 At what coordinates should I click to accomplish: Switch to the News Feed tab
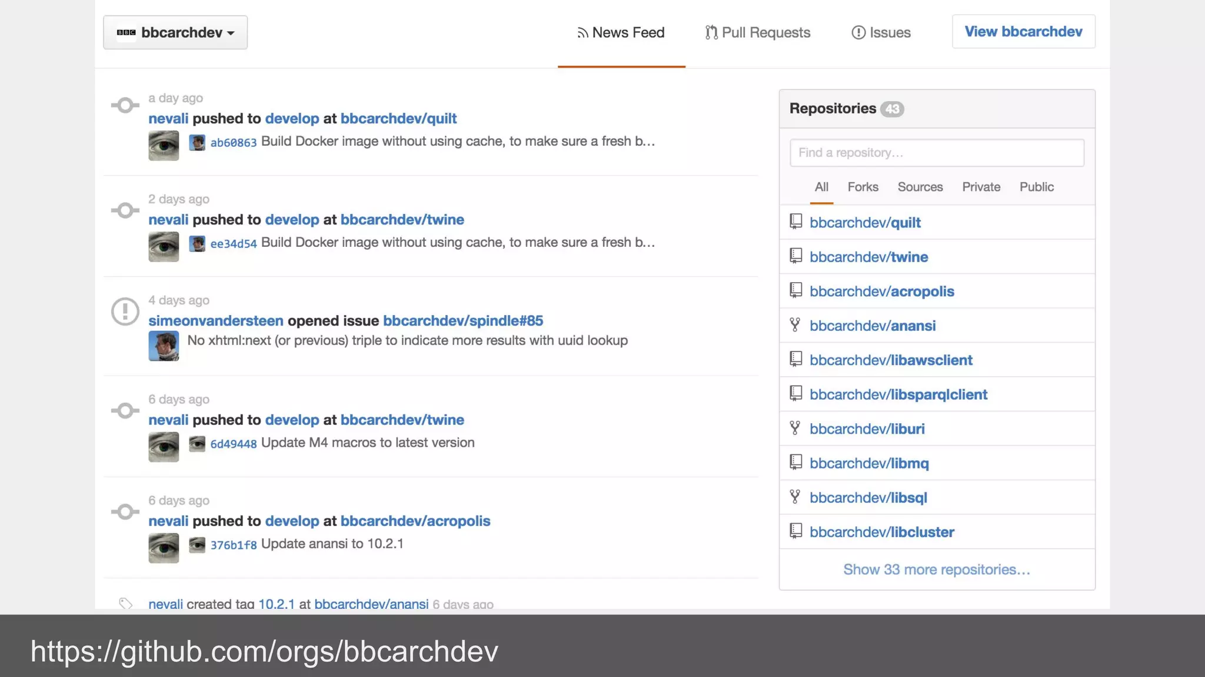pyautogui.click(x=621, y=33)
